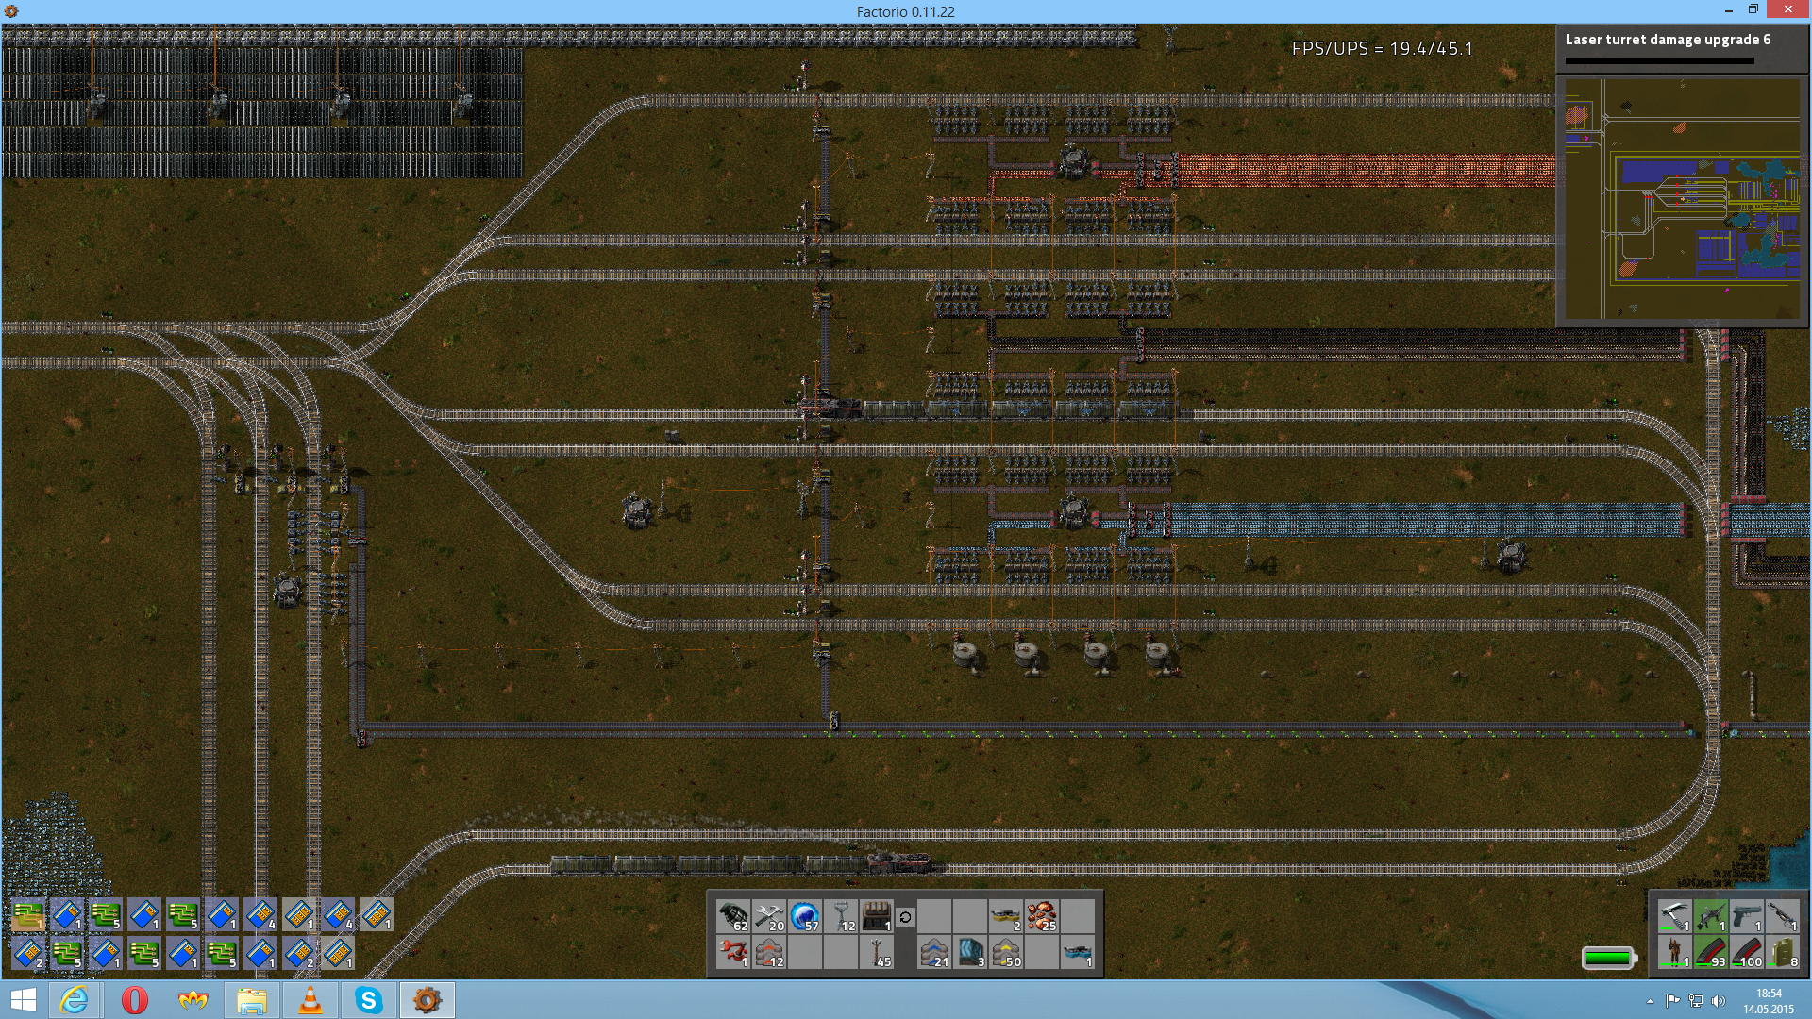Select the repair pack stack of 20
The image size is (1812, 1019).
click(x=769, y=916)
